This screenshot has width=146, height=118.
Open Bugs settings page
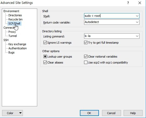click(11, 52)
